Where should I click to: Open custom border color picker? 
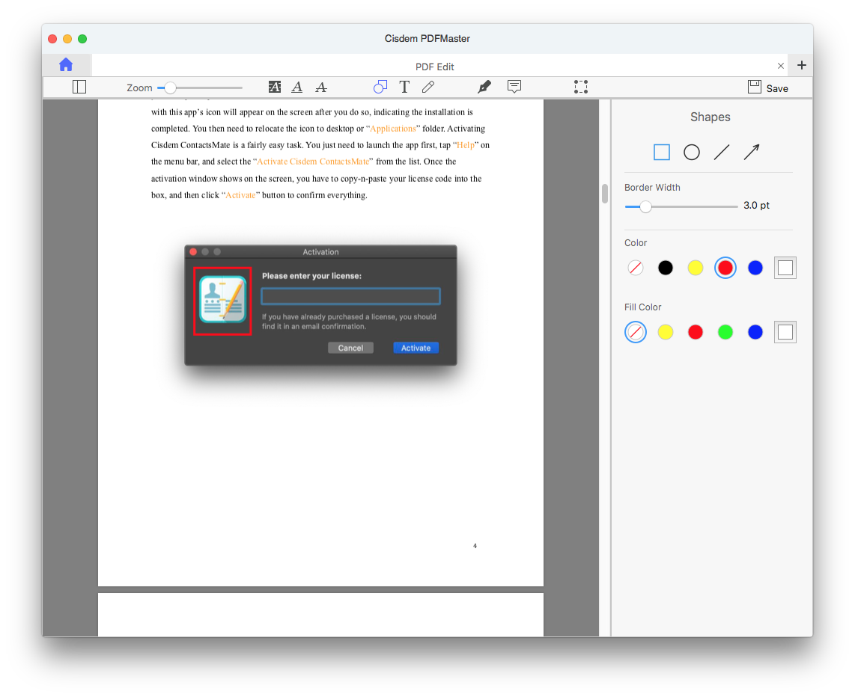click(x=785, y=268)
